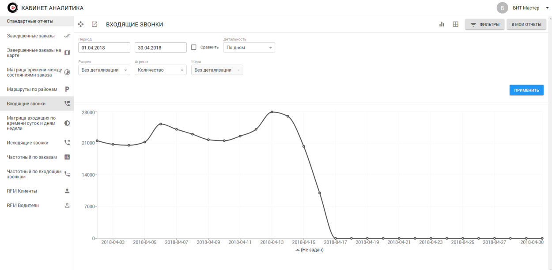The height and width of the screenshot is (270, 552).
Task: Switch to table grid view icon
Action: [x=455, y=24]
